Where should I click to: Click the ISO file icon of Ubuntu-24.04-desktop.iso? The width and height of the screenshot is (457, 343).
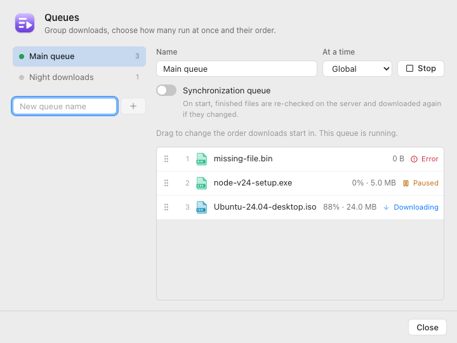(202, 207)
